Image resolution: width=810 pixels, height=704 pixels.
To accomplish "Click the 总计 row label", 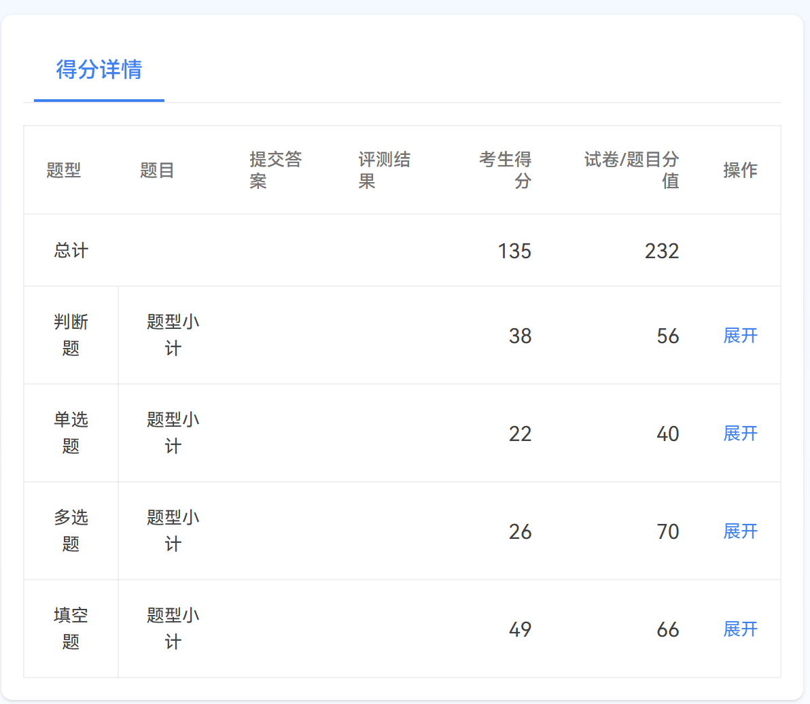I will coord(71,251).
